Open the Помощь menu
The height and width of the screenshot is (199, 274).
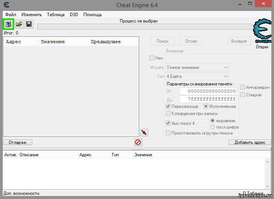(x=92, y=15)
